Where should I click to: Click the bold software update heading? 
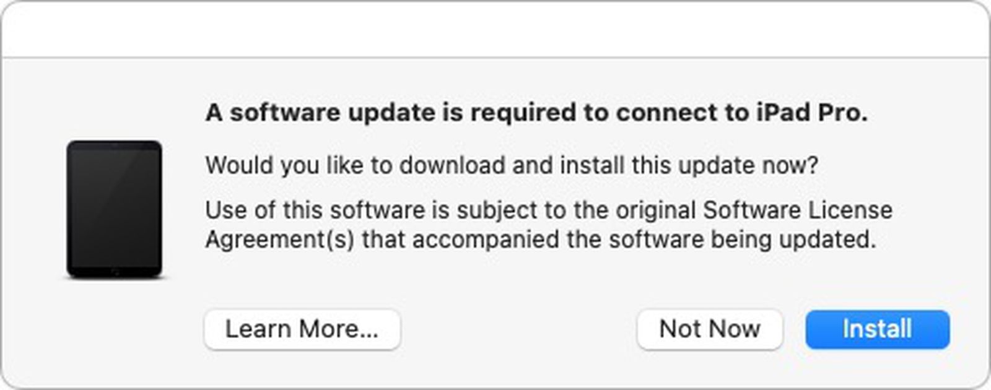click(536, 113)
